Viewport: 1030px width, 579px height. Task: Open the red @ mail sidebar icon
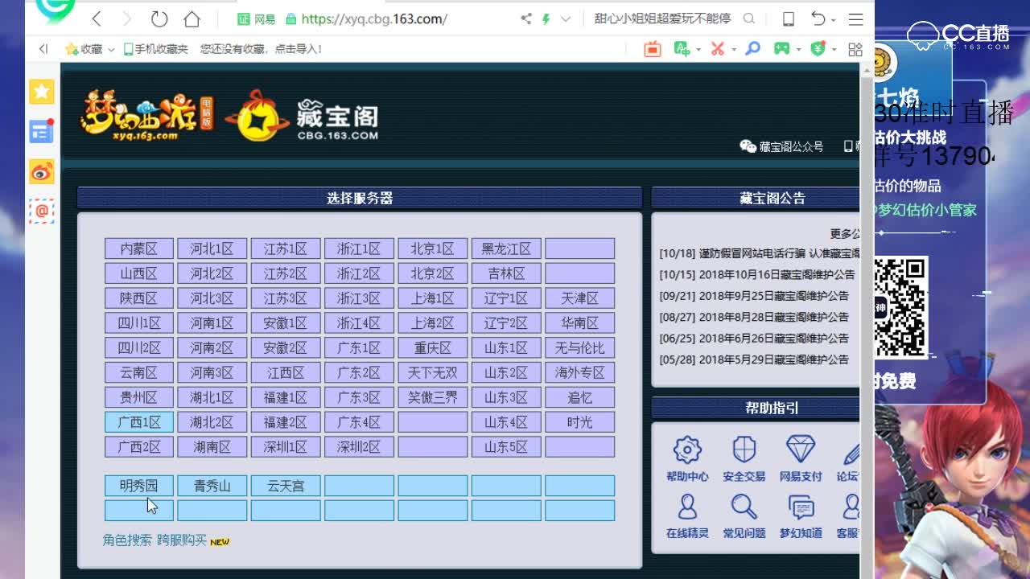coord(42,211)
